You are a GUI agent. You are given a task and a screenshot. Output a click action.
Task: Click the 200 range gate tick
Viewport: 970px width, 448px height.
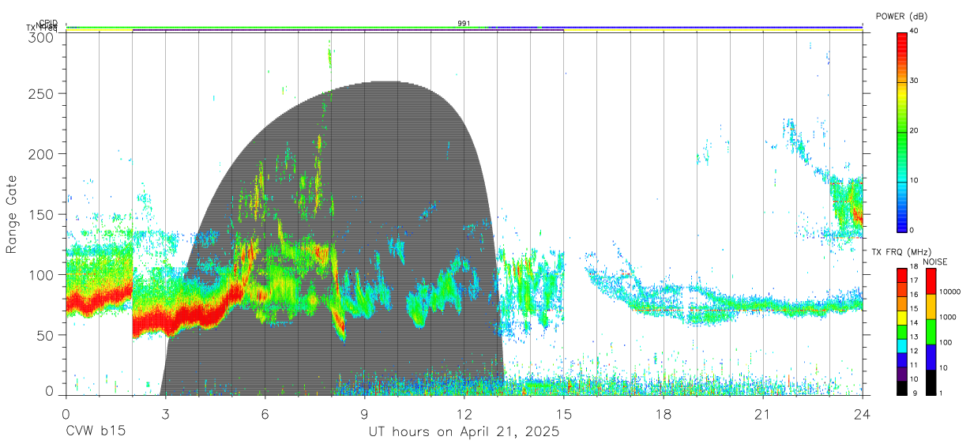[x=42, y=153]
